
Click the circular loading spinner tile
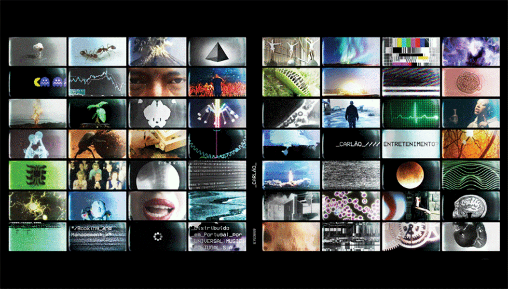click(x=157, y=237)
